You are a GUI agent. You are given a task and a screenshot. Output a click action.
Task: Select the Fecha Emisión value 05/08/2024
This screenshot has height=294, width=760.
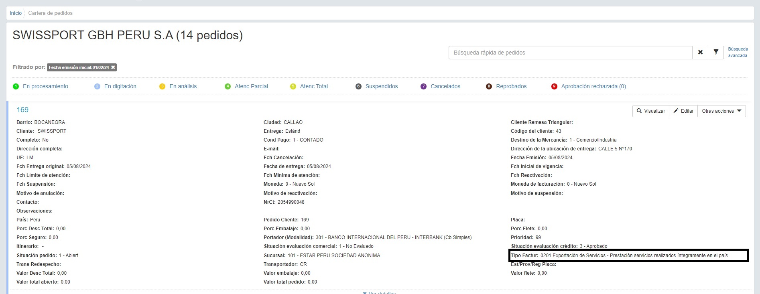[x=561, y=158]
